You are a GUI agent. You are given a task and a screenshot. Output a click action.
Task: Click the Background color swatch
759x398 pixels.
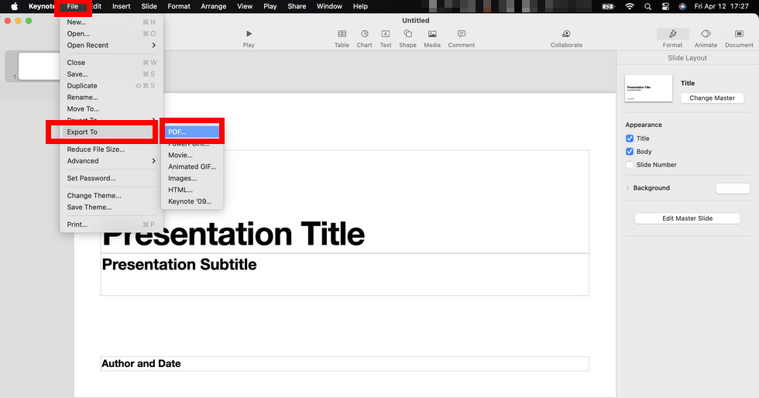point(733,188)
